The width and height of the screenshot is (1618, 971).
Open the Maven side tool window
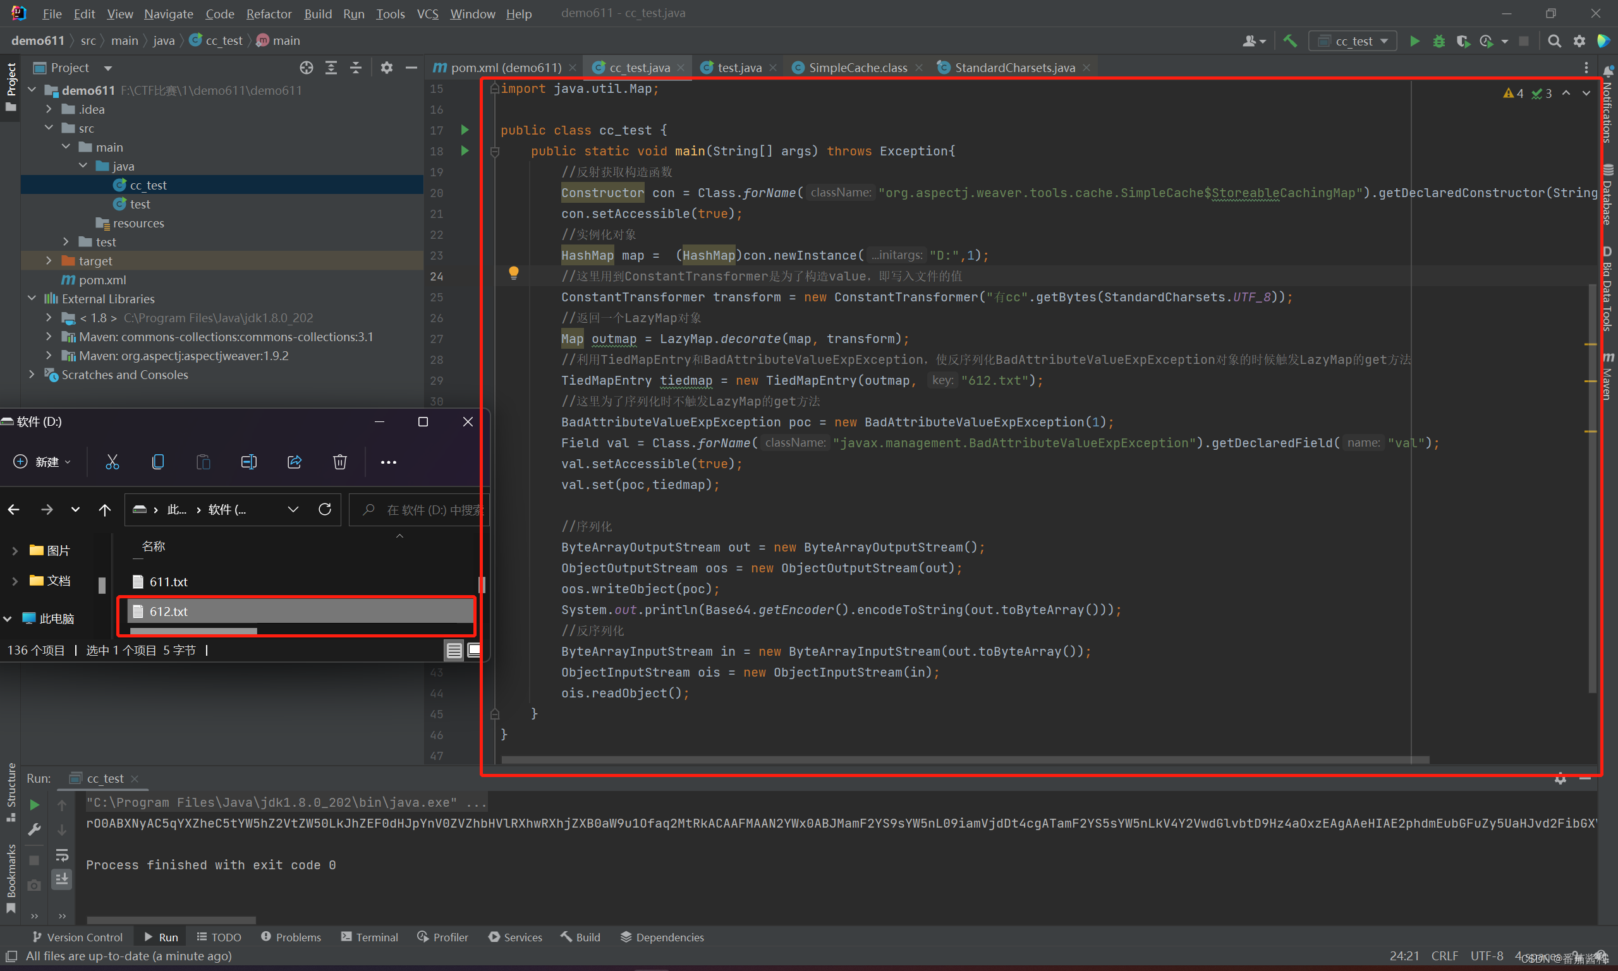[1607, 377]
